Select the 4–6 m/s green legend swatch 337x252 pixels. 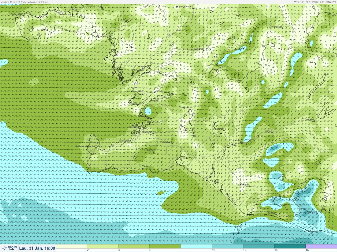click(134, 246)
